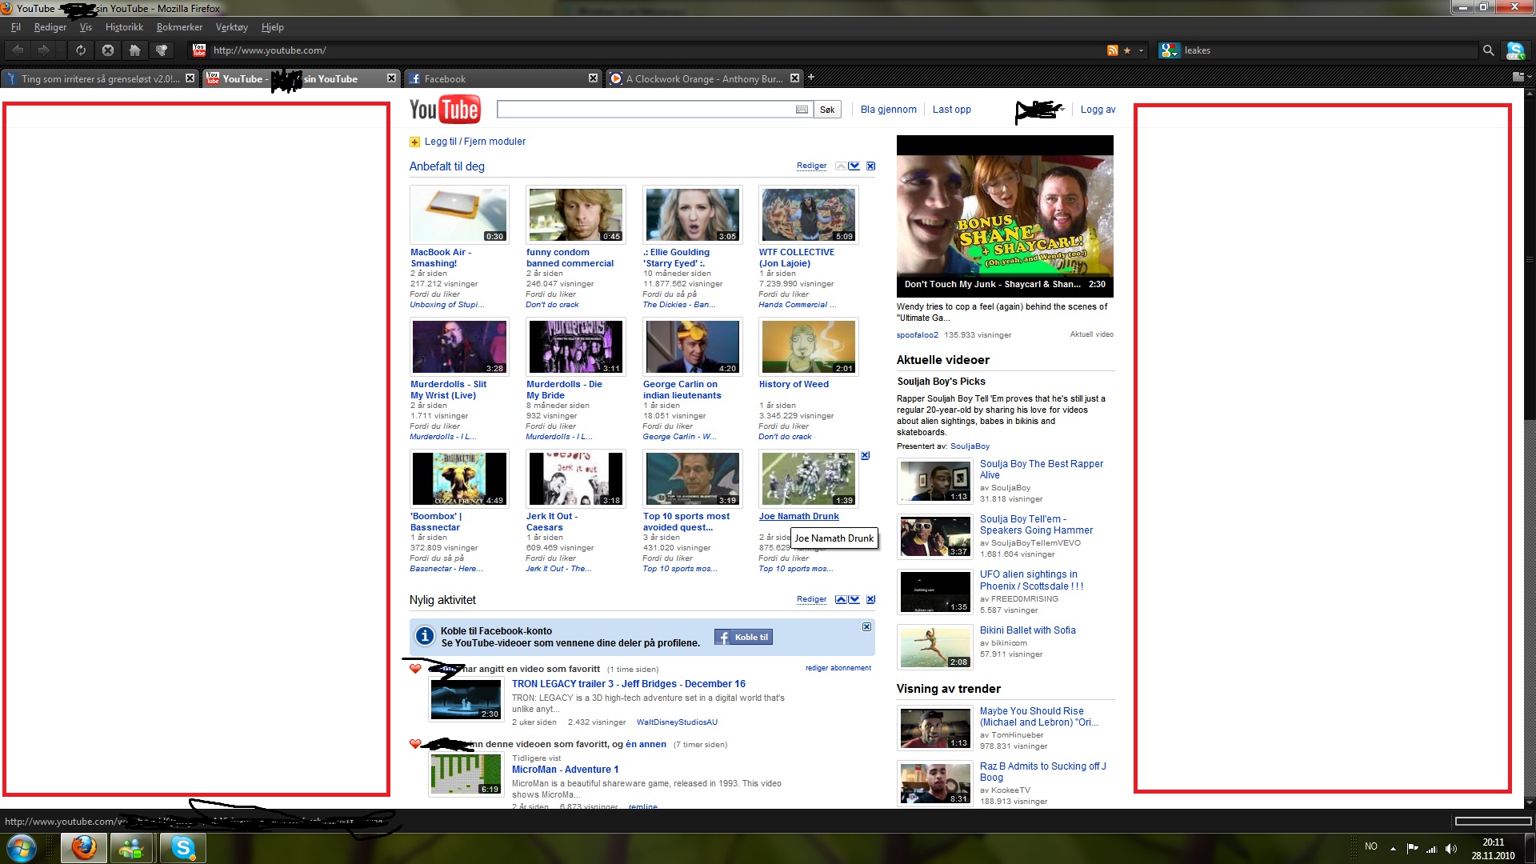
Task: Click the Søk search button
Action: click(827, 110)
